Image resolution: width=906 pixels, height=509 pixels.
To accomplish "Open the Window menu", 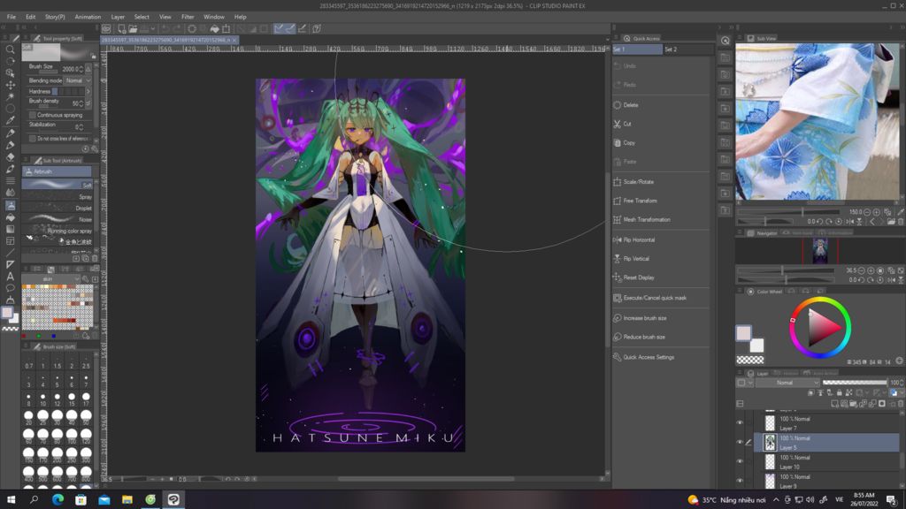I will (x=213, y=17).
